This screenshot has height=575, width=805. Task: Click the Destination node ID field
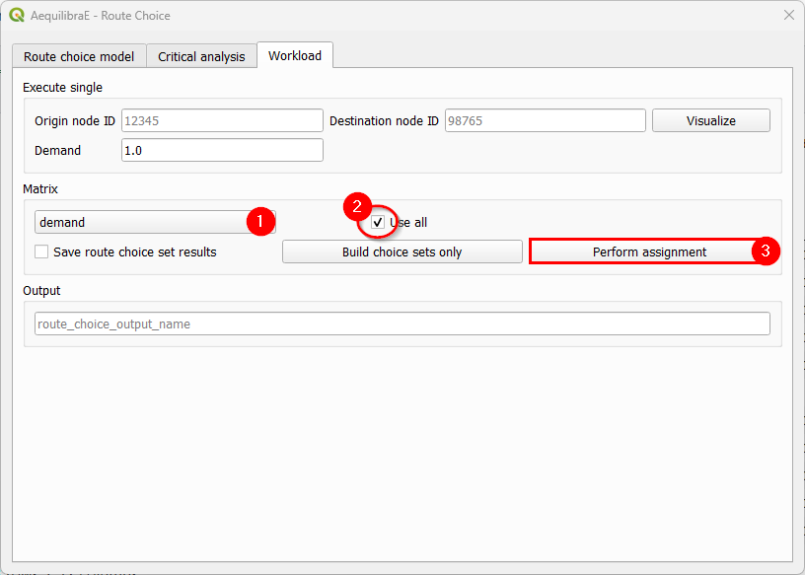pos(545,120)
